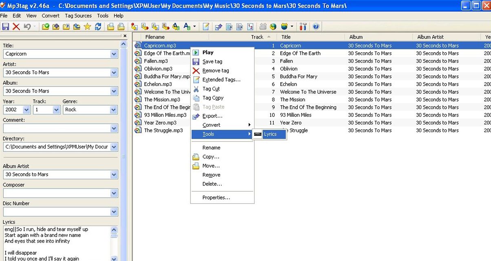Click the file icon beside Capricorn.mp3

tap(138, 46)
